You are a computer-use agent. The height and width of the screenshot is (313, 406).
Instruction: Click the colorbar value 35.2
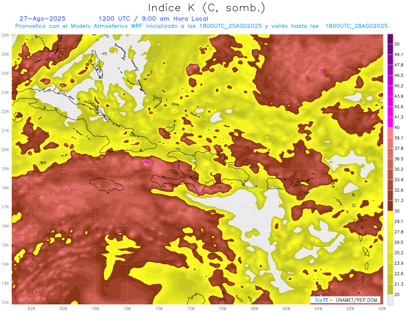399,169
